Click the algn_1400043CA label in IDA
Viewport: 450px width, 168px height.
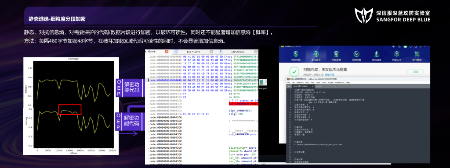click(x=240, y=110)
